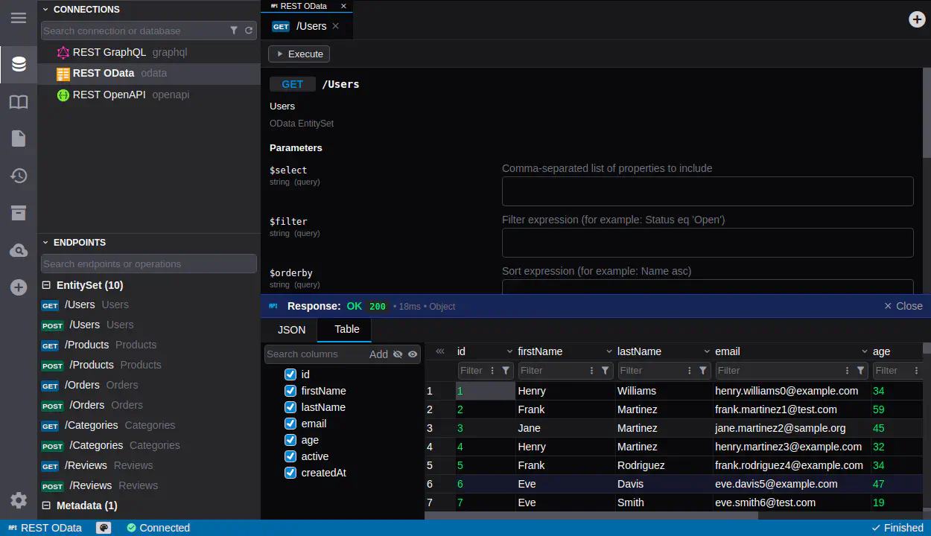Collapse the EntitySet (10) group
Image resolution: width=931 pixels, height=536 pixels.
(x=46, y=285)
